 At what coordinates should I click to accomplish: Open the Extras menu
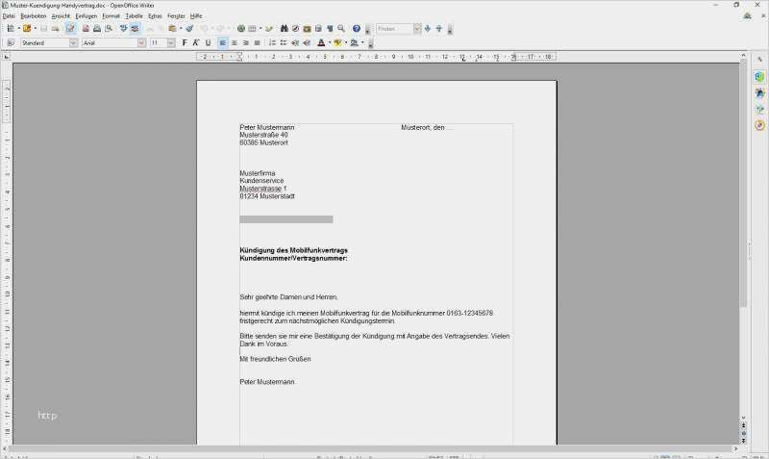point(155,16)
